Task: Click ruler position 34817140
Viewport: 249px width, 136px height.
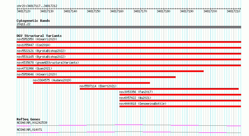Action: pos(70,11)
